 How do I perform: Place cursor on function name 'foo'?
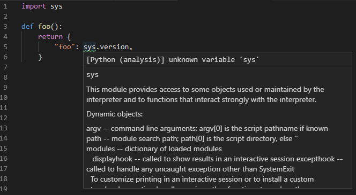(44, 27)
